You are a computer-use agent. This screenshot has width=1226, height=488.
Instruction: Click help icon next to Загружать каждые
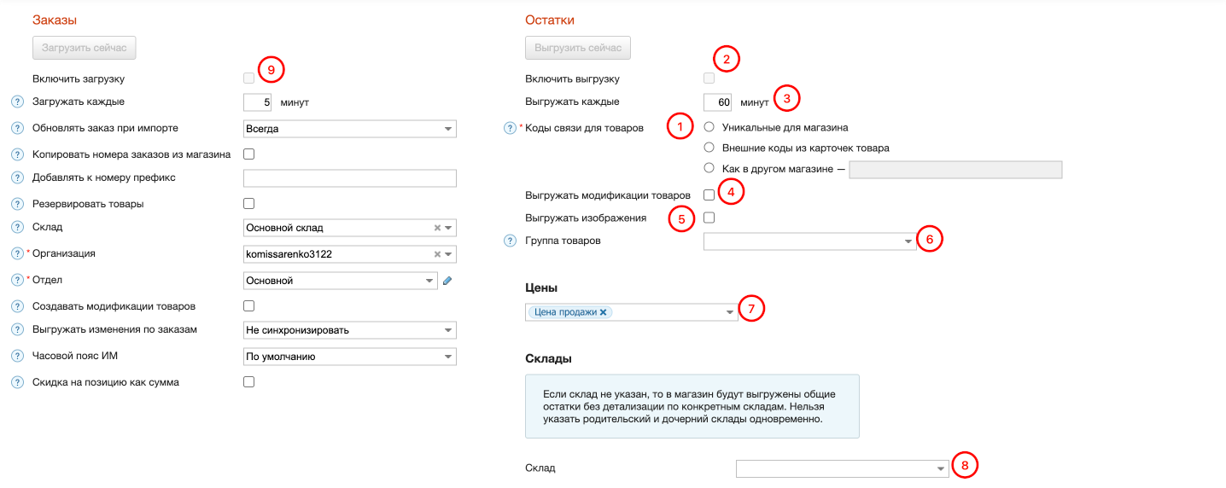click(16, 102)
